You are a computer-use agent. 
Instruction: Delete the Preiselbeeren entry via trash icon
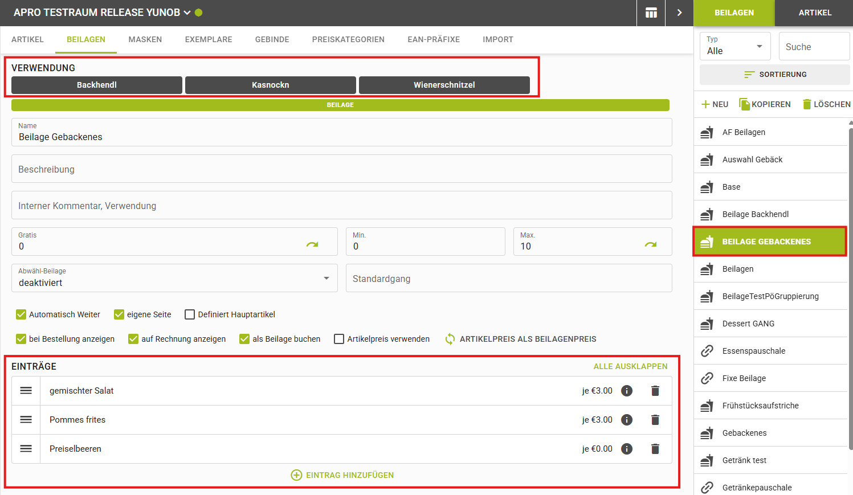[x=655, y=449]
